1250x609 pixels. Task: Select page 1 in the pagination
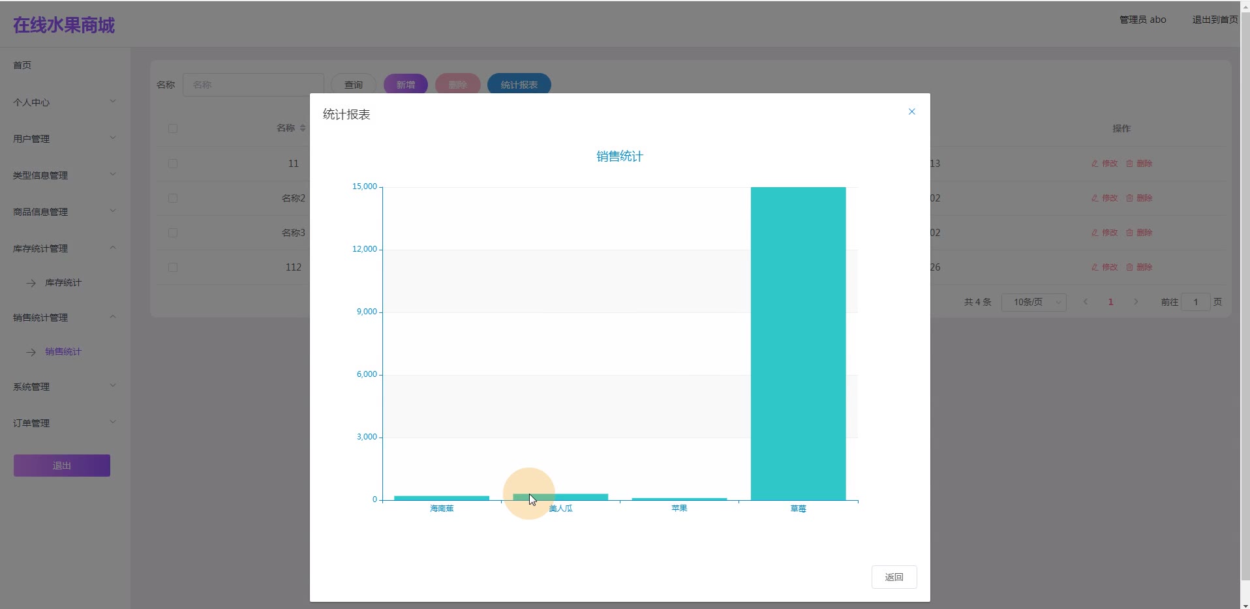(1110, 302)
